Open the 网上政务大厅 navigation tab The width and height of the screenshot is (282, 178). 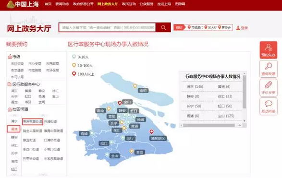tap(108, 4)
